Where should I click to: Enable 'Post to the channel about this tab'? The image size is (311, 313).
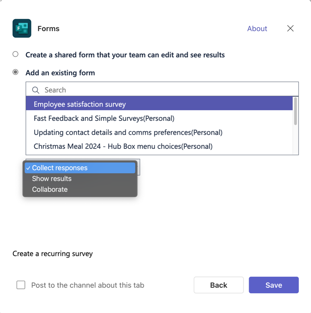point(21,285)
